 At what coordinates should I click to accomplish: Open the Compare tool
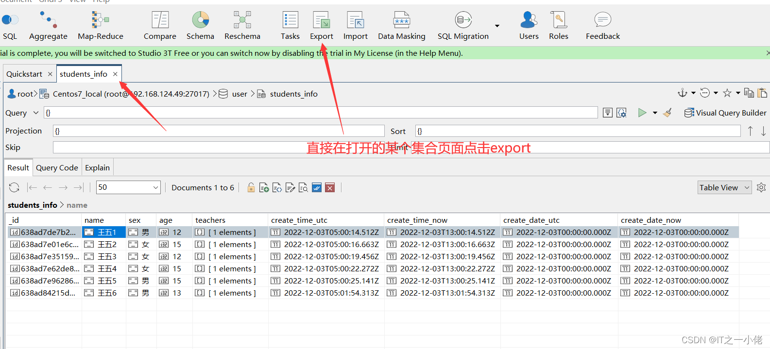(160, 26)
